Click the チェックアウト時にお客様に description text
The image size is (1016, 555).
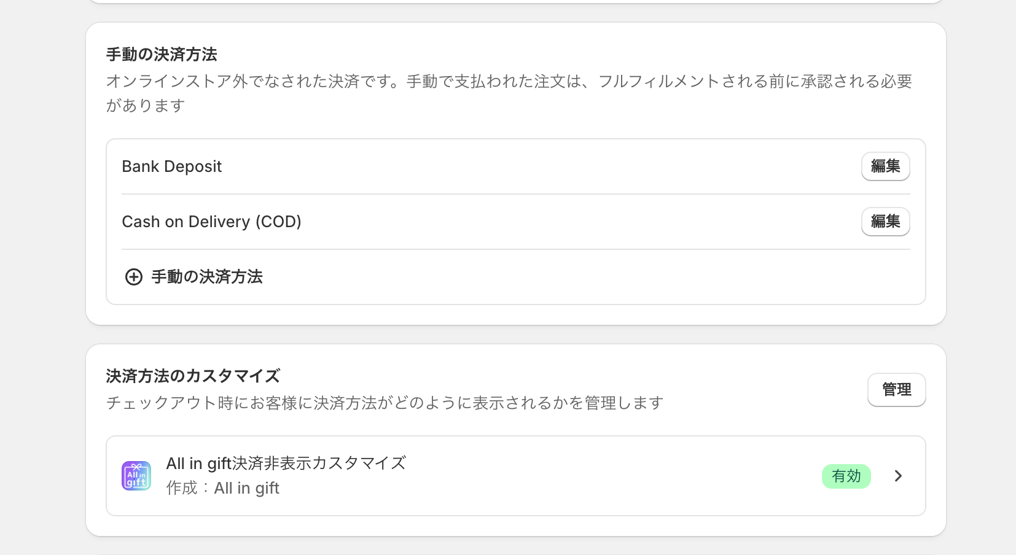385,403
